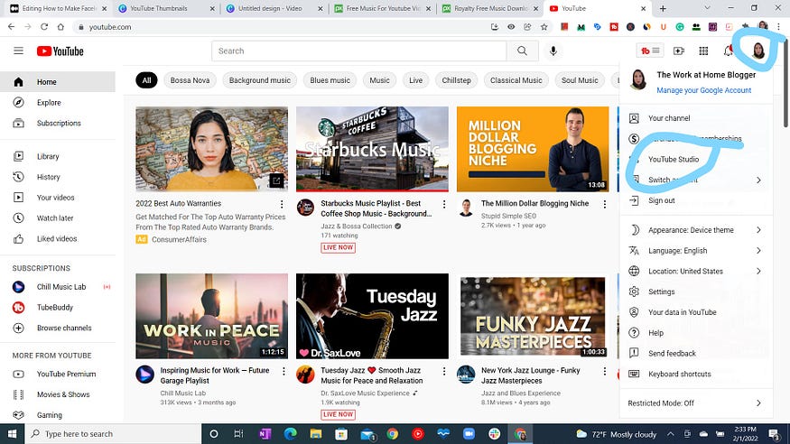Open TubeBuddy subscription channel
Image resolution: width=790 pixels, height=444 pixels.
tap(58, 307)
